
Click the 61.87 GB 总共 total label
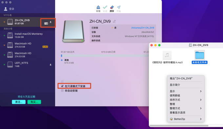coord(68,52)
